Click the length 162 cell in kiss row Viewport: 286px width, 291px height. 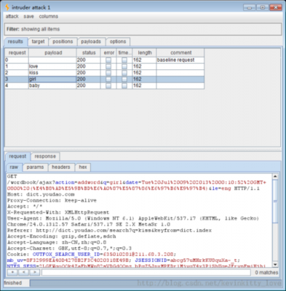[144, 73]
